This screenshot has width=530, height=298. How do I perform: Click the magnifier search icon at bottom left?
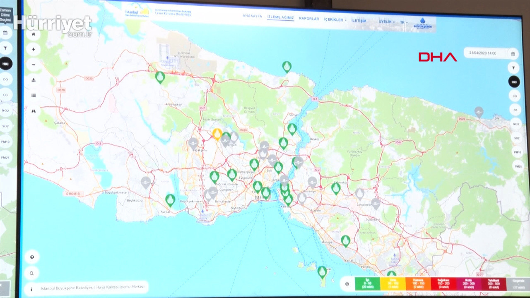pos(32,273)
